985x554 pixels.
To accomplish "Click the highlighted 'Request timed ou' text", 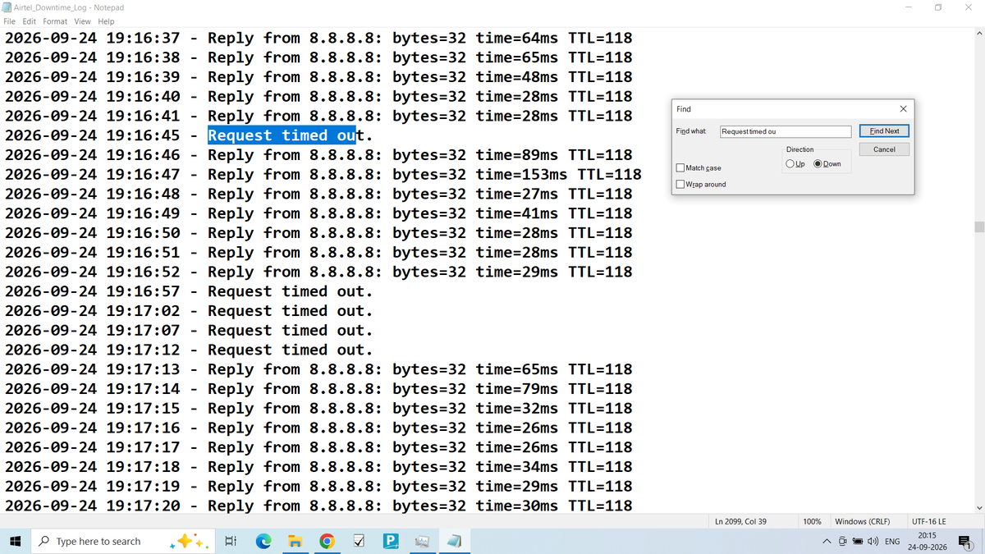I will (281, 135).
